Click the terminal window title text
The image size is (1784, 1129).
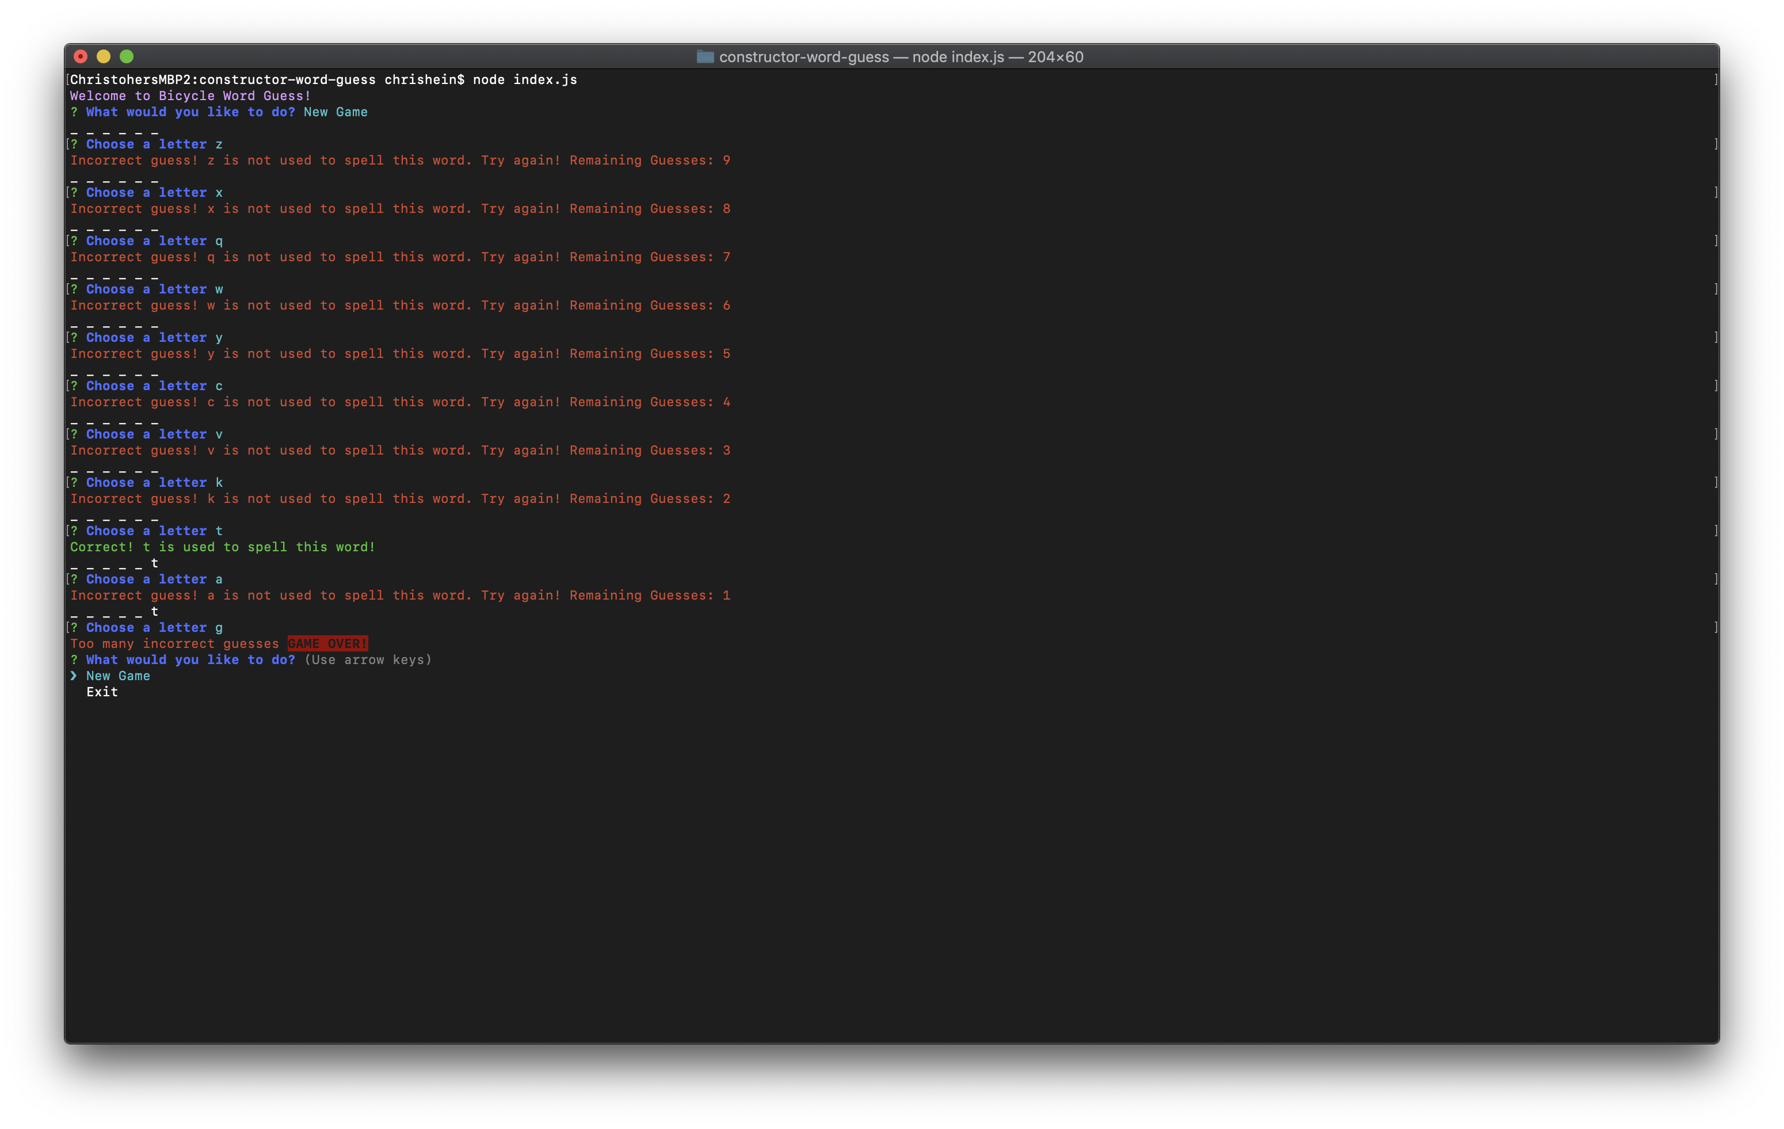(x=900, y=57)
